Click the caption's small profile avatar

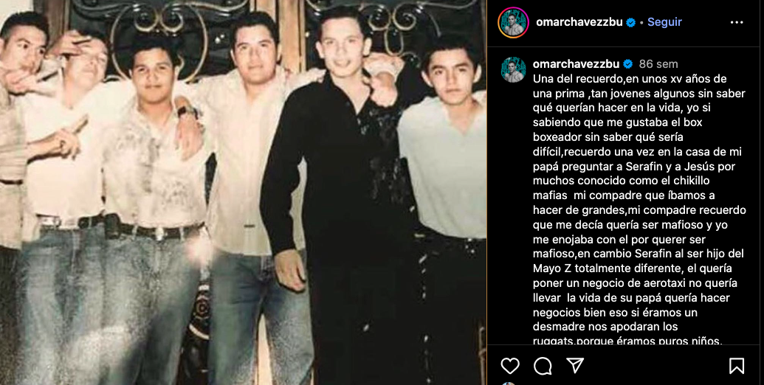click(x=514, y=69)
